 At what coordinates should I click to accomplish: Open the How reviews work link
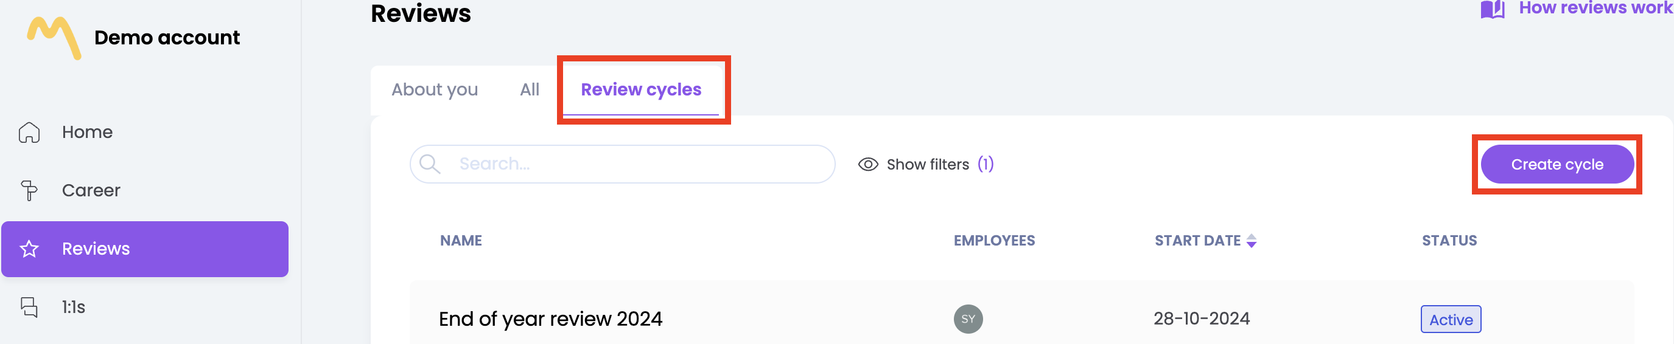1595,9
